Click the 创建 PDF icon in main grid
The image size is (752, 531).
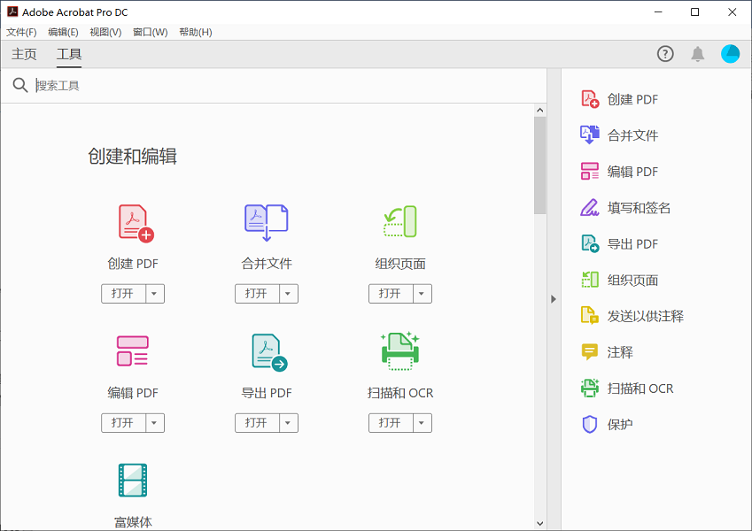pos(136,223)
